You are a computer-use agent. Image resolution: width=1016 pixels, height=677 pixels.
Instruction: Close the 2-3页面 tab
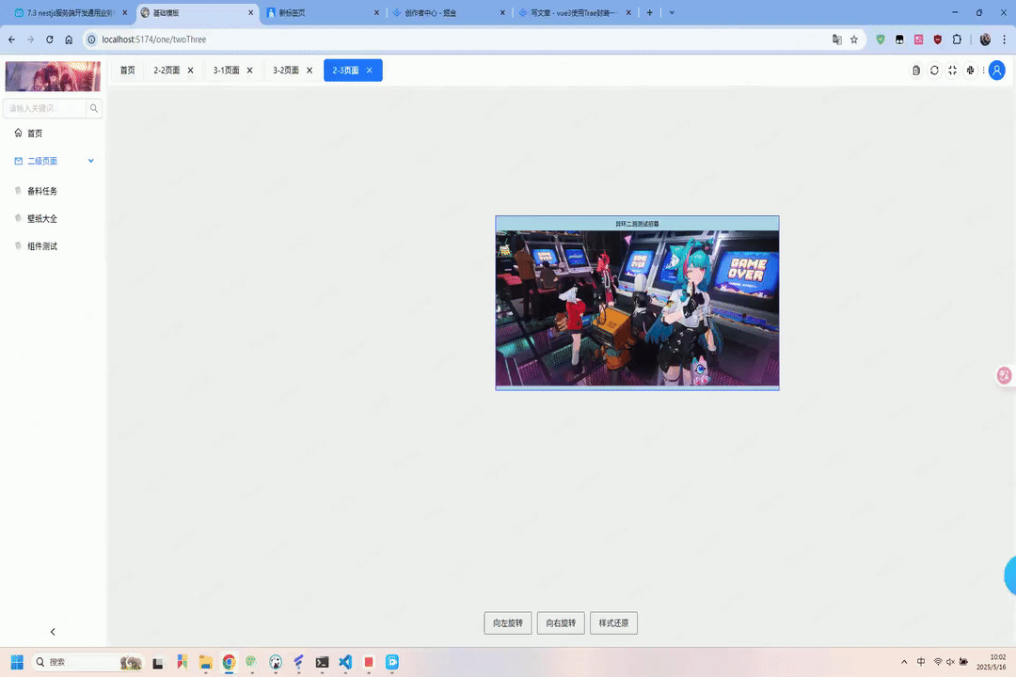point(370,70)
